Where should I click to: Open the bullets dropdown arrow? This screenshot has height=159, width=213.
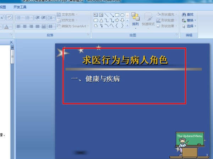(x=23, y=18)
